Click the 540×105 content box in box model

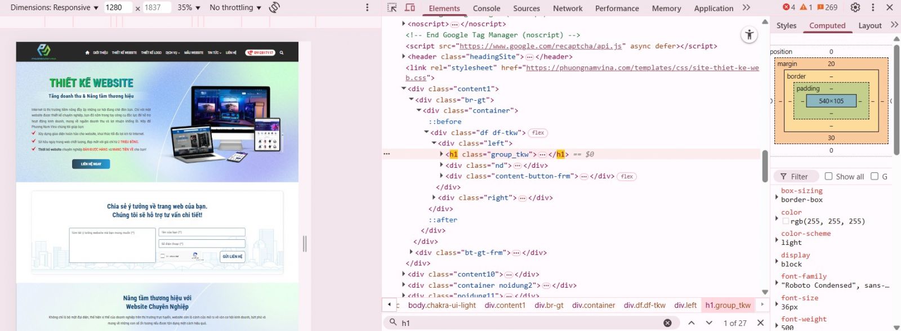click(x=831, y=101)
